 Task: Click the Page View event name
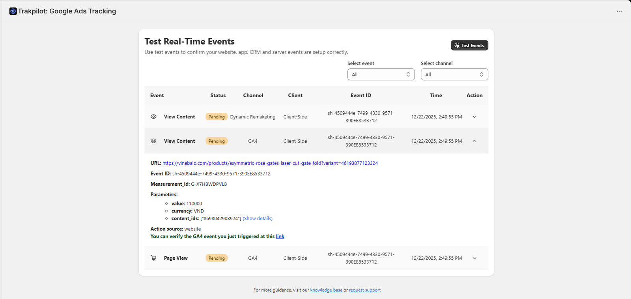tap(176, 258)
